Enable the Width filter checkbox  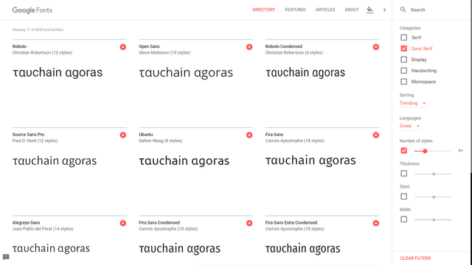pyautogui.click(x=403, y=219)
